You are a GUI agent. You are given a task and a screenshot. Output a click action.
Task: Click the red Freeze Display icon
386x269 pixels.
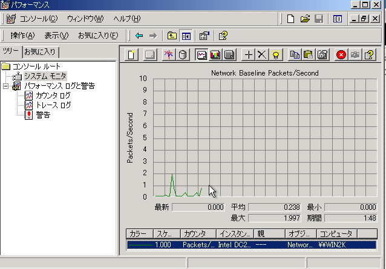point(341,54)
